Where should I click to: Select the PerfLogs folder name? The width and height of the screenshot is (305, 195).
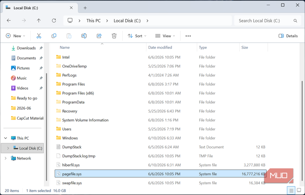pyautogui.click(x=69, y=75)
